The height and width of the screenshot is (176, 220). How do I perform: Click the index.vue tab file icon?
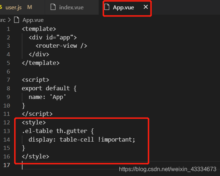[x=53, y=7]
